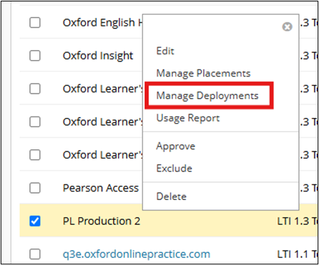
Task: Click the Oxford English tool name
Action: point(103,23)
